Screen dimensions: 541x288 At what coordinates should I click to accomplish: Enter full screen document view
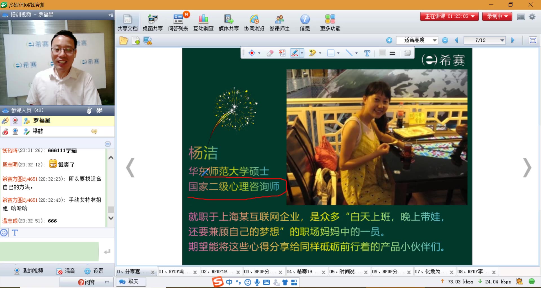point(533,40)
